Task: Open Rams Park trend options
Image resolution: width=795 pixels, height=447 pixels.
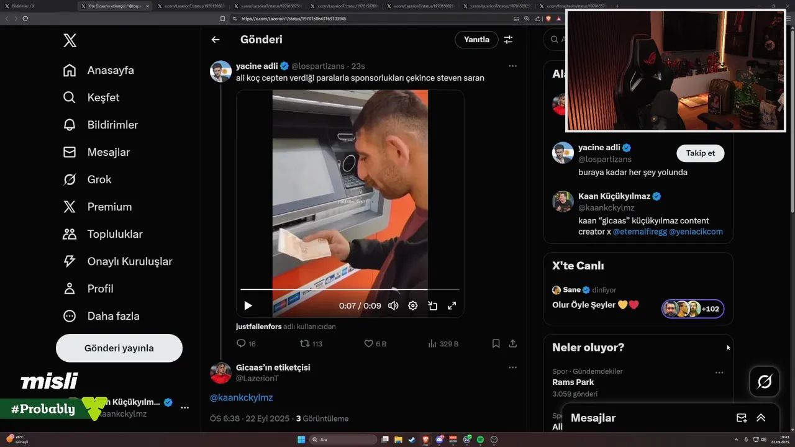Action: 719,372
